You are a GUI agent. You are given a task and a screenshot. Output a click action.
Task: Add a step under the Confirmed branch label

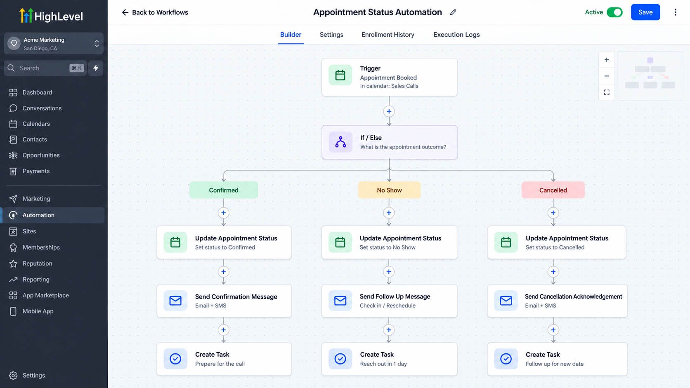coord(223,213)
